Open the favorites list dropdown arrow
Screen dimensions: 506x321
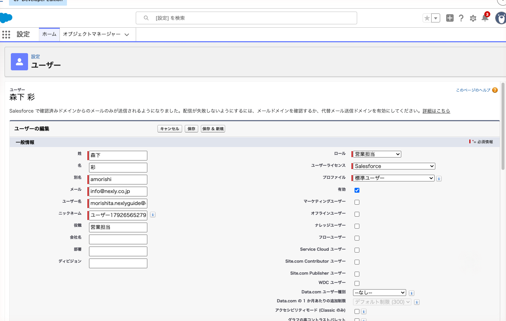click(436, 18)
